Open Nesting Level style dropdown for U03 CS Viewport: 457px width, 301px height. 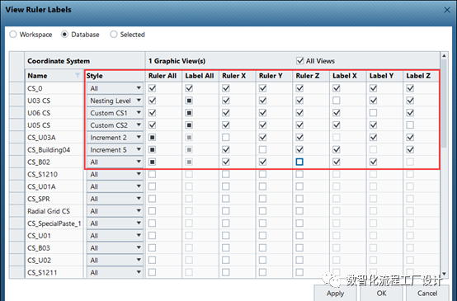[115, 101]
